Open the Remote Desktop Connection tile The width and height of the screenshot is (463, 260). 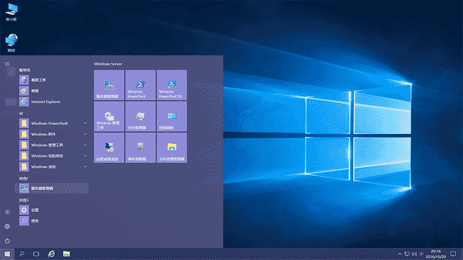point(109,147)
